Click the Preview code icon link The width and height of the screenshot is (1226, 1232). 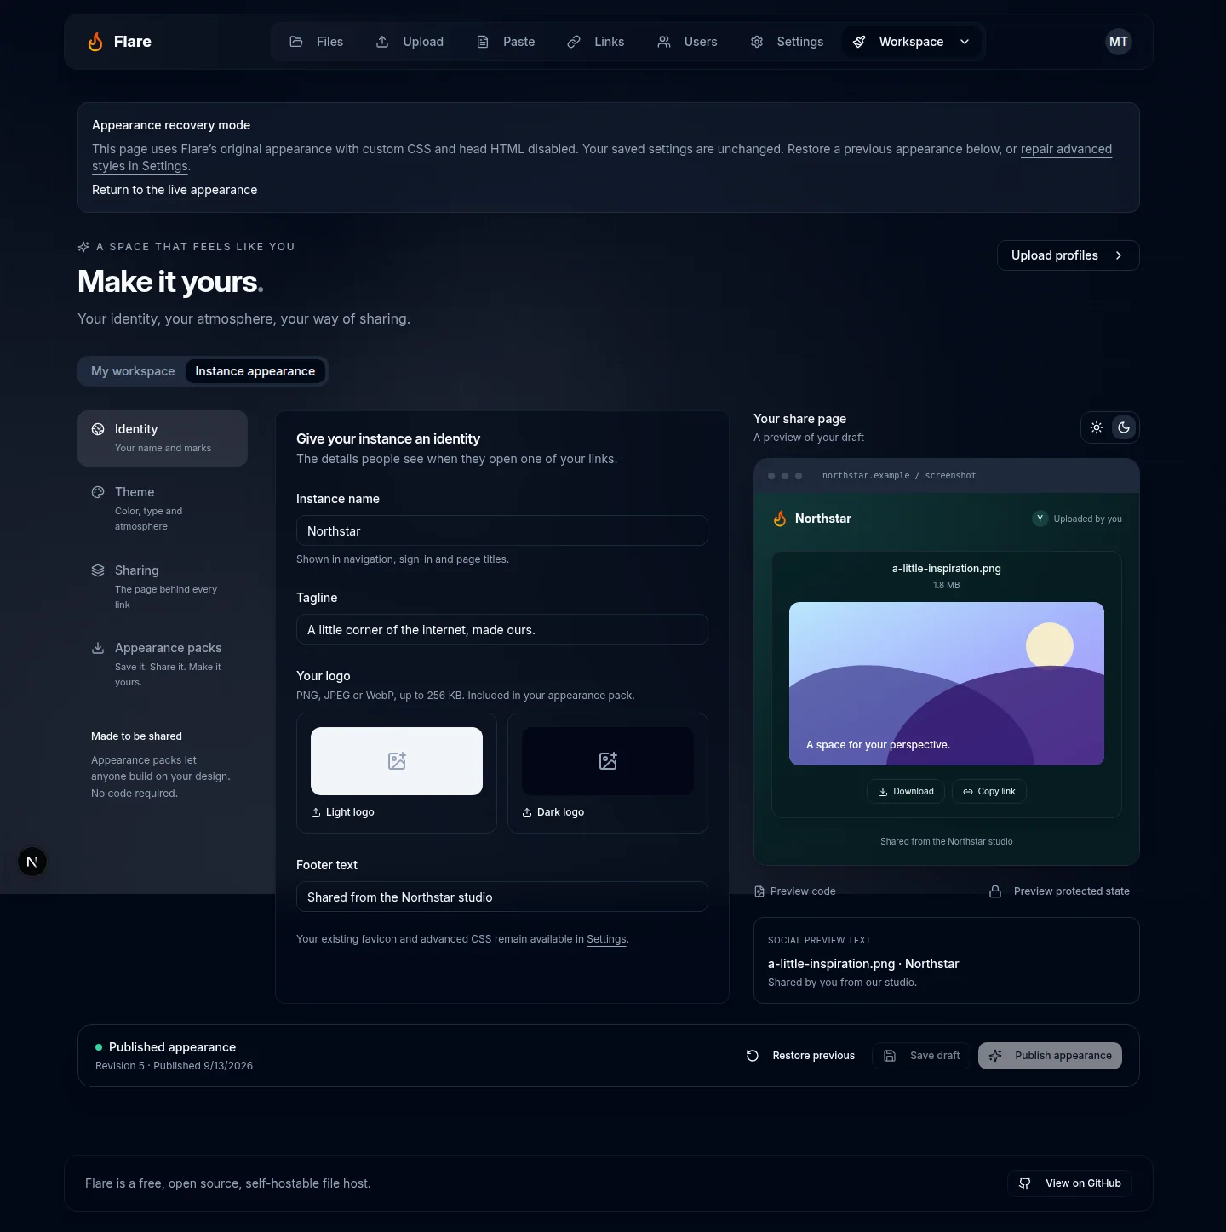[794, 891]
